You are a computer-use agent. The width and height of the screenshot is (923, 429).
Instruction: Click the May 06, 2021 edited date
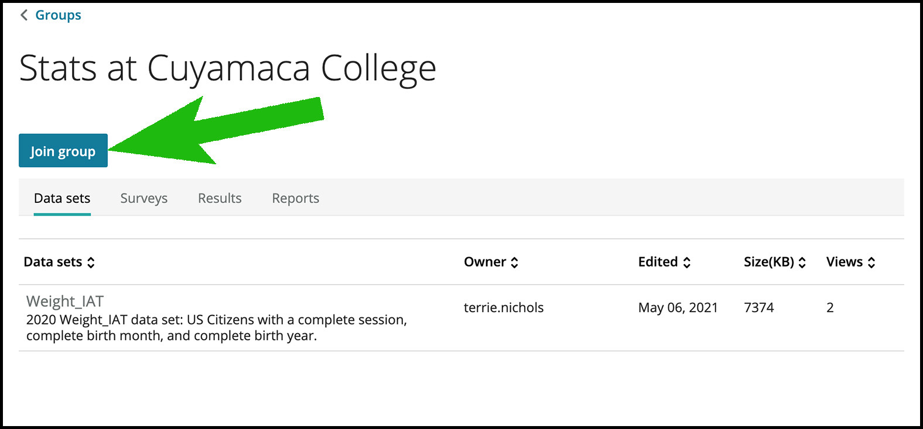click(678, 307)
